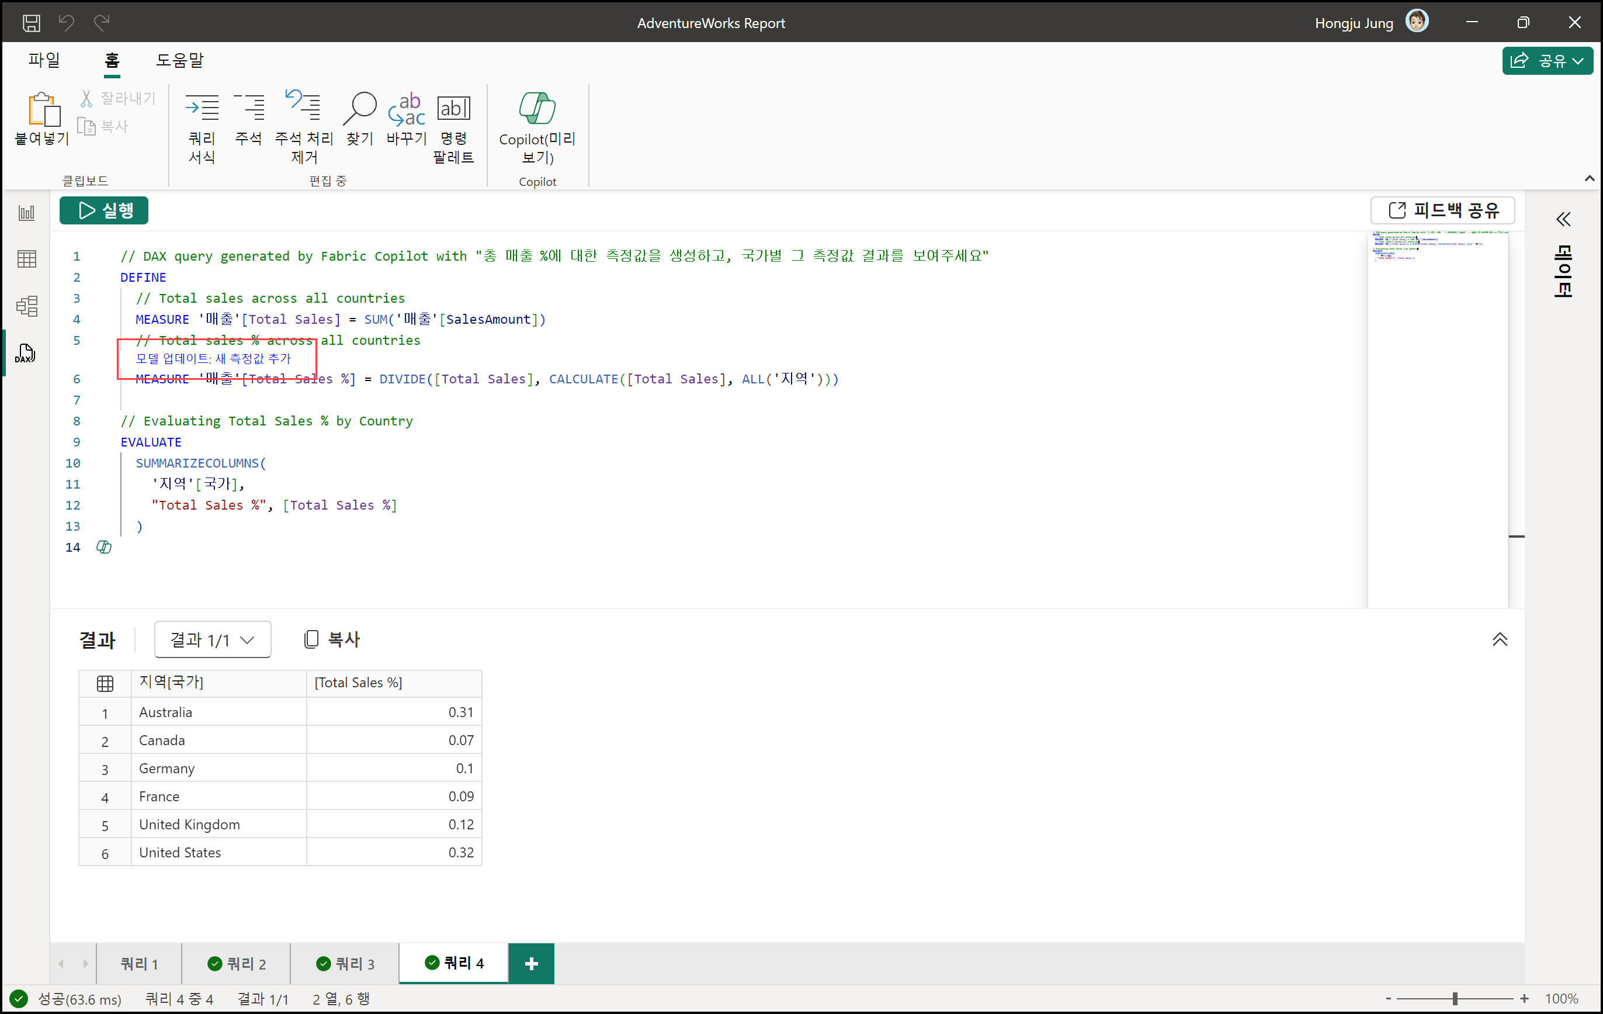Switch to Report view in left sidebar
The image size is (1603, 1014).
[27, 213]
